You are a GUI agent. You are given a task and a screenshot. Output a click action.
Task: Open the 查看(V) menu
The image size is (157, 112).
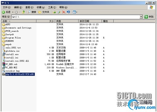(30, 7)
